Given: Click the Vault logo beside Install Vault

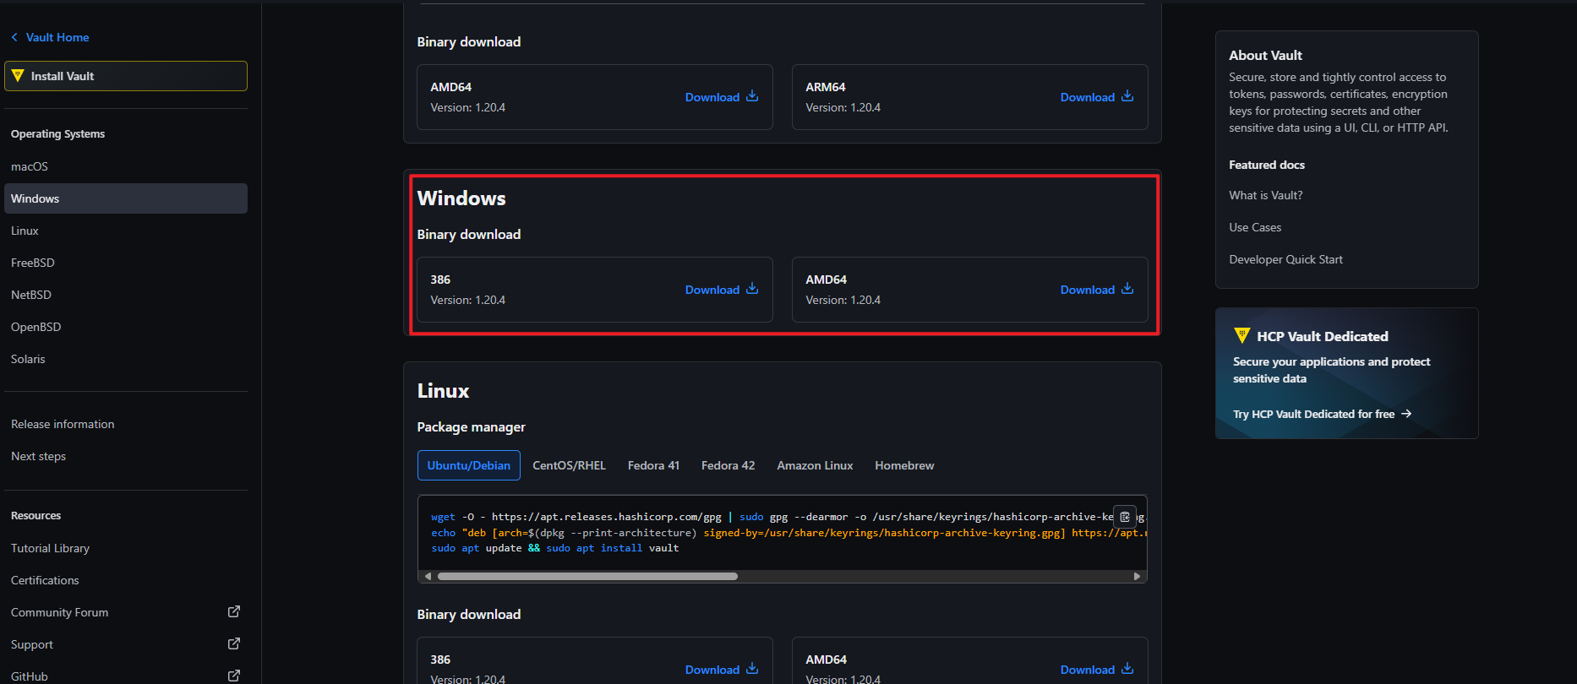Looking at the screenshot, I should 18,76.
